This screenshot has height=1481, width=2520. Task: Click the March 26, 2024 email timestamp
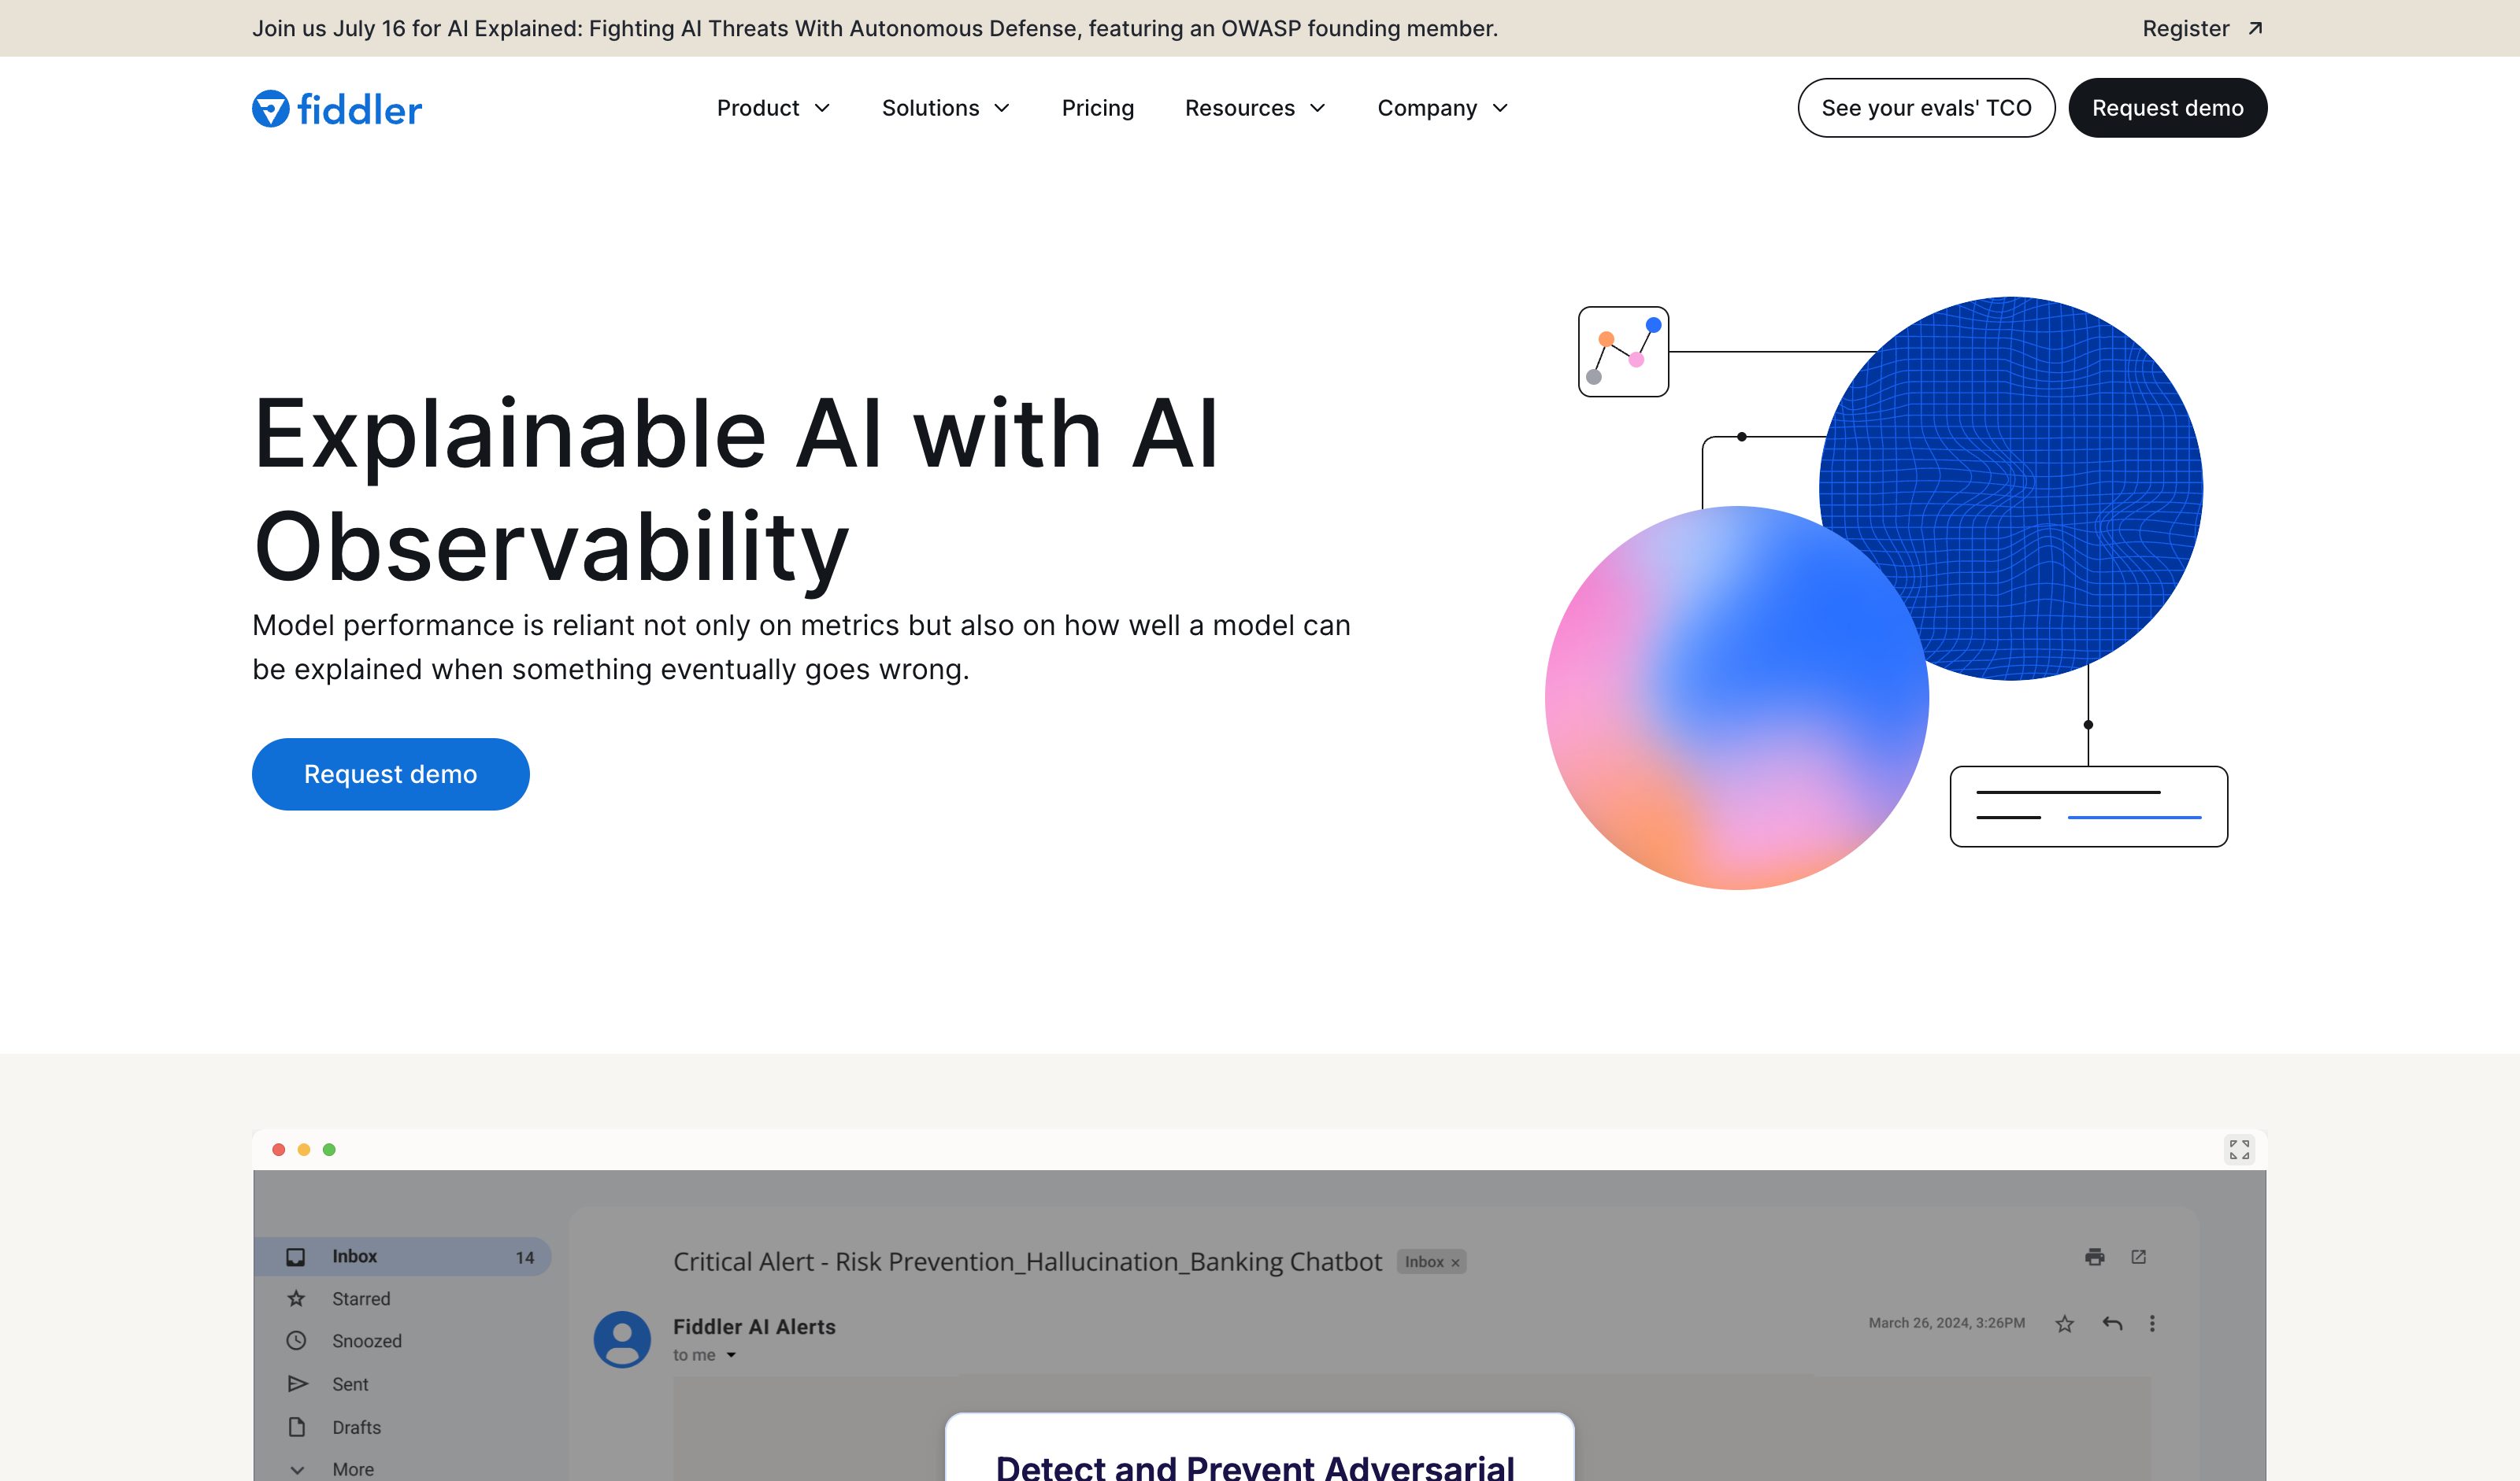pos(1946,1322)
